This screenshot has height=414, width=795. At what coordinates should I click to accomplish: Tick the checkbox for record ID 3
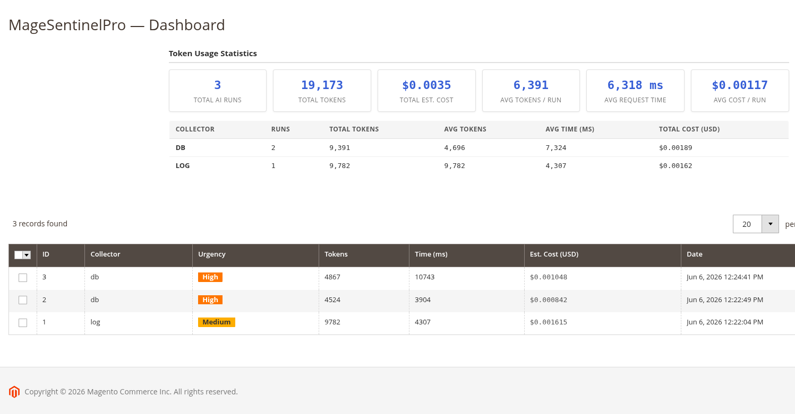[23, 277]
